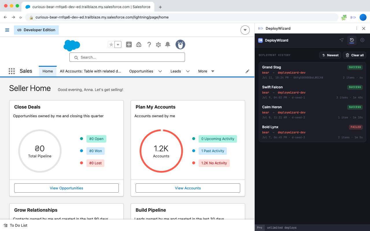Open the Bold Lynx deployment entry
Viewport: 370px width, 231px height.
pyautogui.click(x=312, y=132)
